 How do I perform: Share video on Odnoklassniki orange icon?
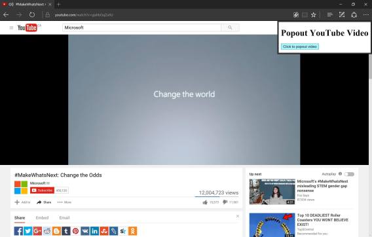(x=132, y=231)
